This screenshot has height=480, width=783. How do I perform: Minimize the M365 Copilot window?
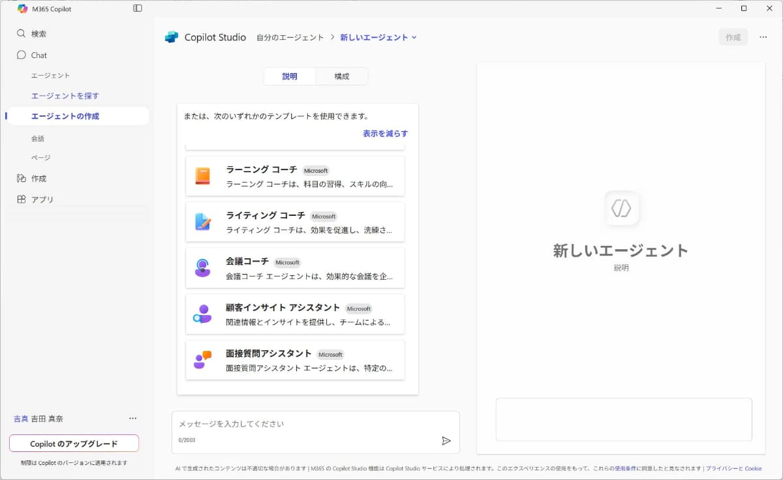(719, 8)
